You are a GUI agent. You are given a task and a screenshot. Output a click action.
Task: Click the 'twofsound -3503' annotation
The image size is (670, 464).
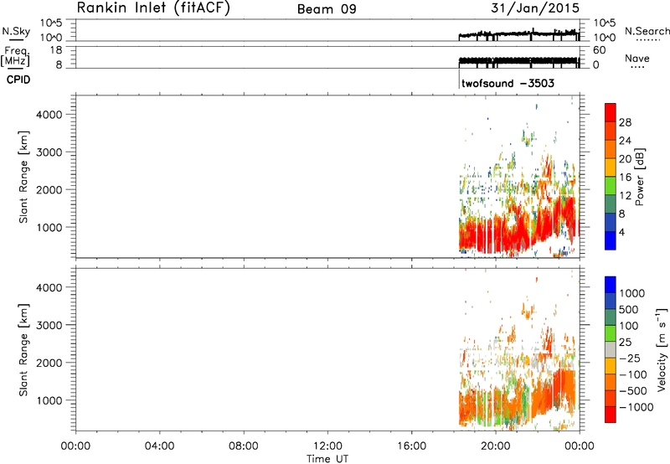coord(508,83)
